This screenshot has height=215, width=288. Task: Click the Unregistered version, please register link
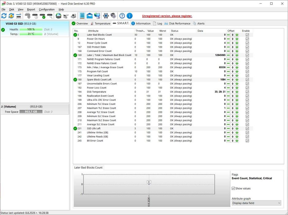(x=167, y=16)
